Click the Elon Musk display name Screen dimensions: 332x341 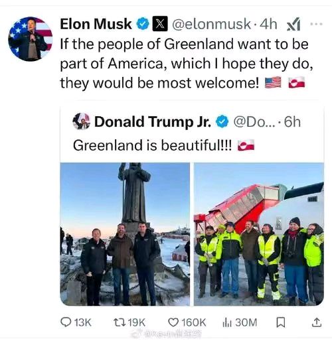pos(96,24)
